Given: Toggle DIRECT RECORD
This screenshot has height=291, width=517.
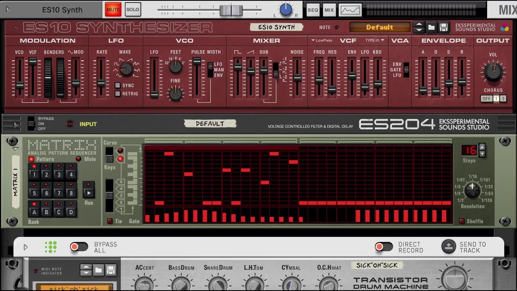Looking at the screenshot, I should (x=384, y=247).
